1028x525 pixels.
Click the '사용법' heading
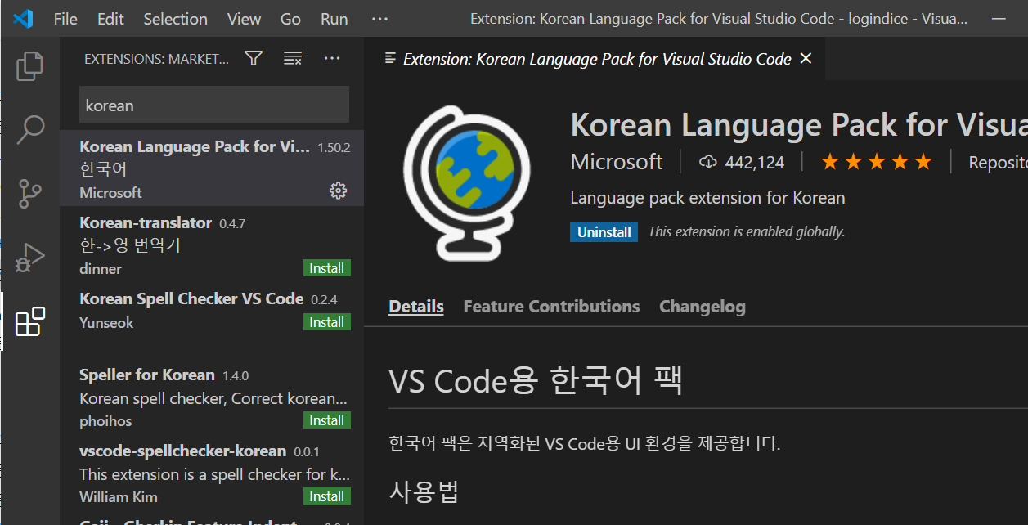tap(424, 491)
